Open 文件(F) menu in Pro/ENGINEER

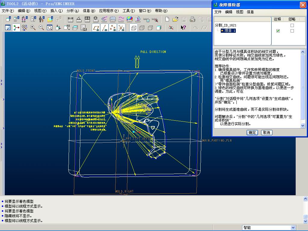pos(8,11)
